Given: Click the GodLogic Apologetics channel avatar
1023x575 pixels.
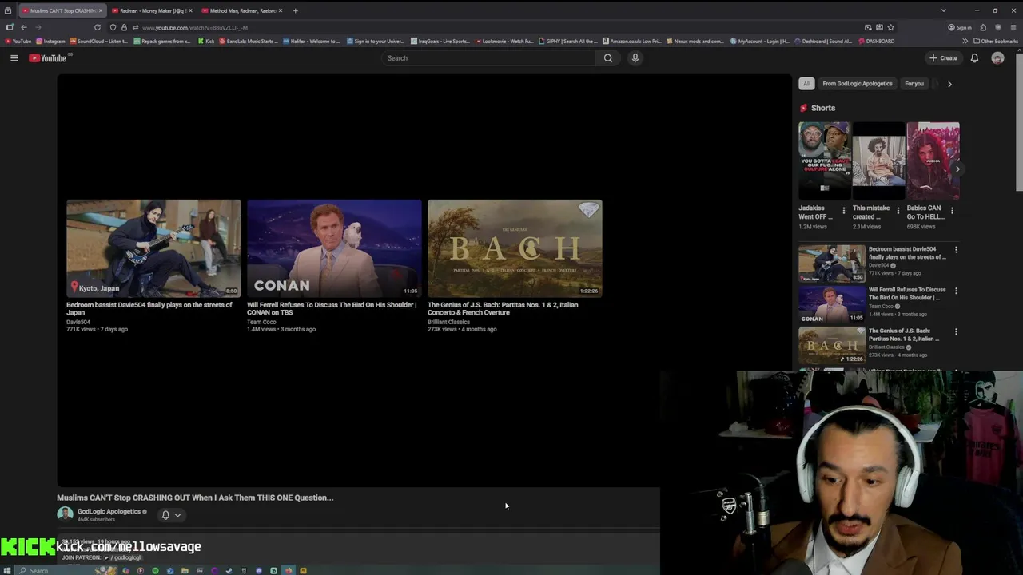Looking at the screenshot, I should [x=65, y=514].
